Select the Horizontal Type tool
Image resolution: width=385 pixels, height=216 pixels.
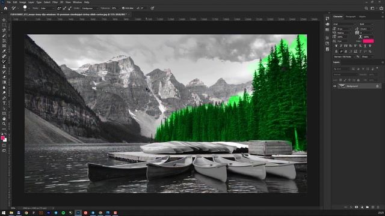[4, 103]
